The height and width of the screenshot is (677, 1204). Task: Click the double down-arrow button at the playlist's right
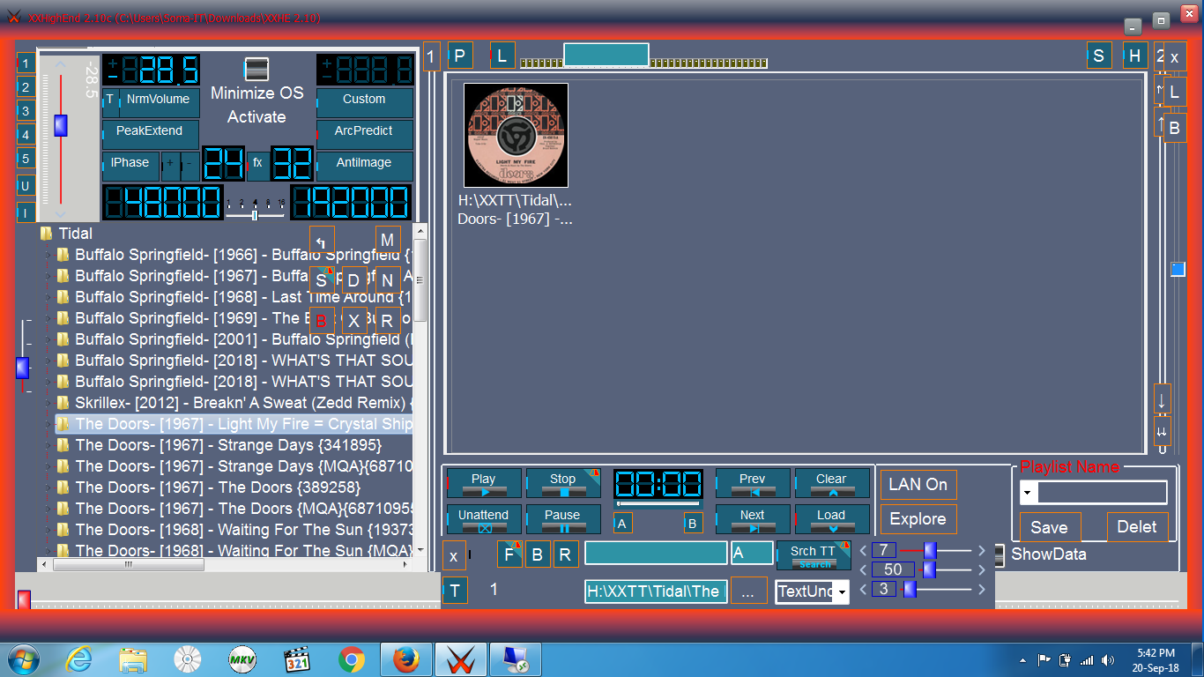pos(1162,431)
